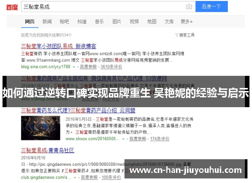Click the club.qingdaonews.com URL
252x183 pixels.
pyautogui.click(x=46, y=177)
